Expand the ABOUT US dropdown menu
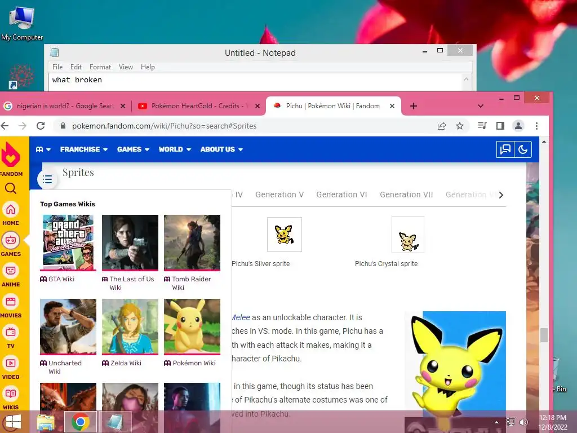577x433 pixels. click(x=221, y=149)
